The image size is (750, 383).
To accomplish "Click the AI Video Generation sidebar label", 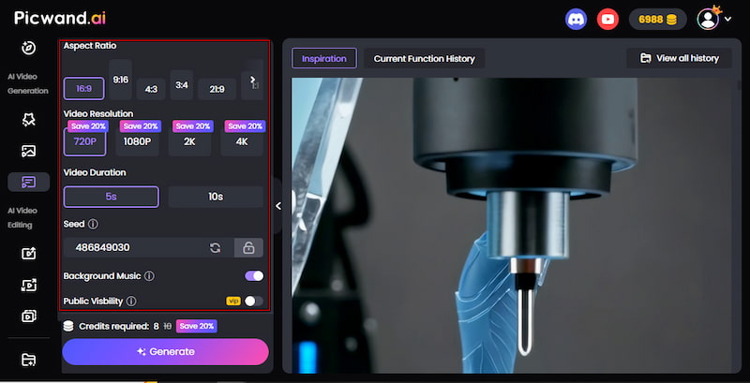I will pos(28,83).
